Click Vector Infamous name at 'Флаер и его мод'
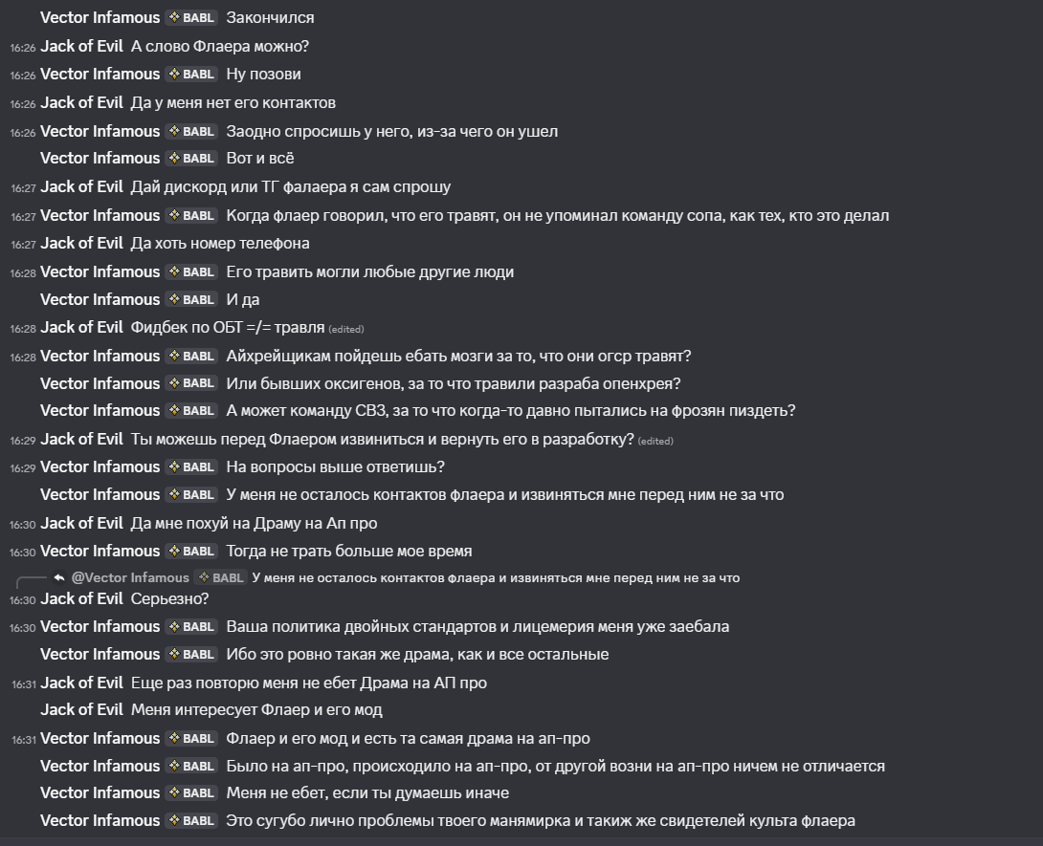 click(100, 738)
